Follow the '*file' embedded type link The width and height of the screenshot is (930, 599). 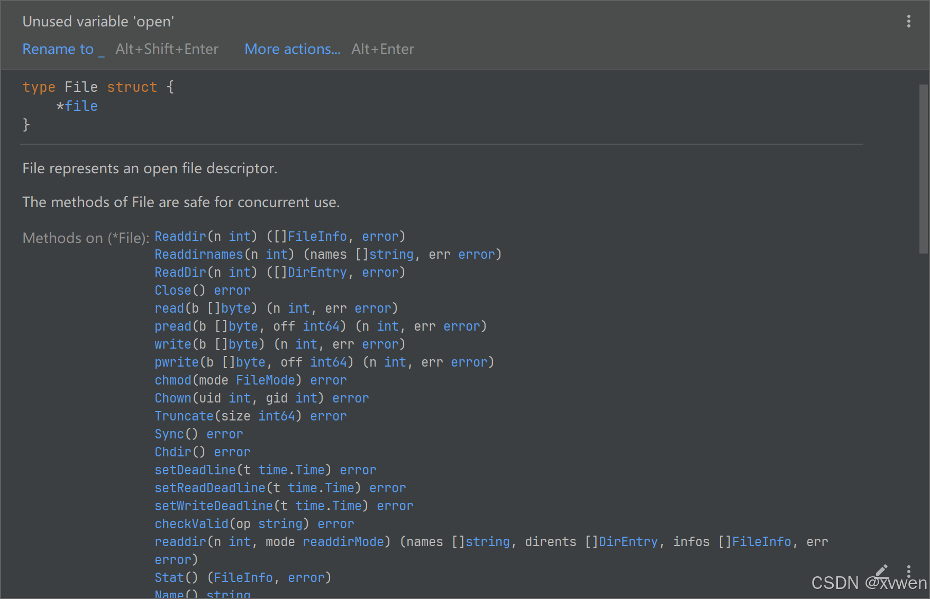point(80,106)
